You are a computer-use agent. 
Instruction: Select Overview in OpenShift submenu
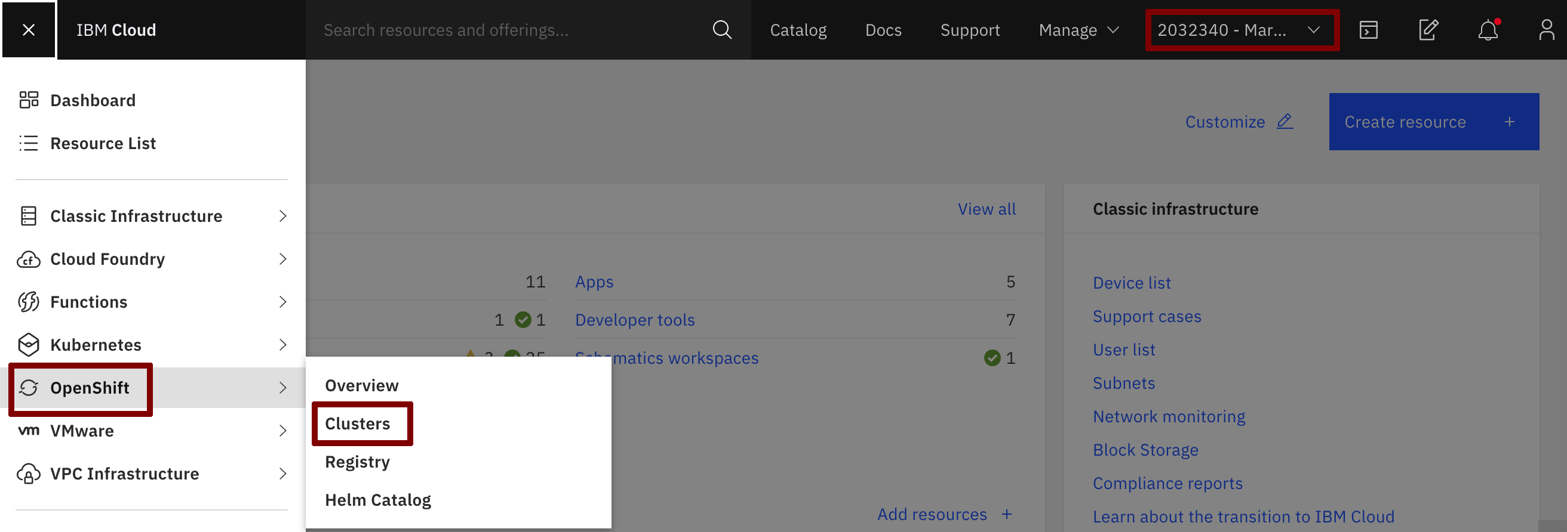tap(361, 386)
